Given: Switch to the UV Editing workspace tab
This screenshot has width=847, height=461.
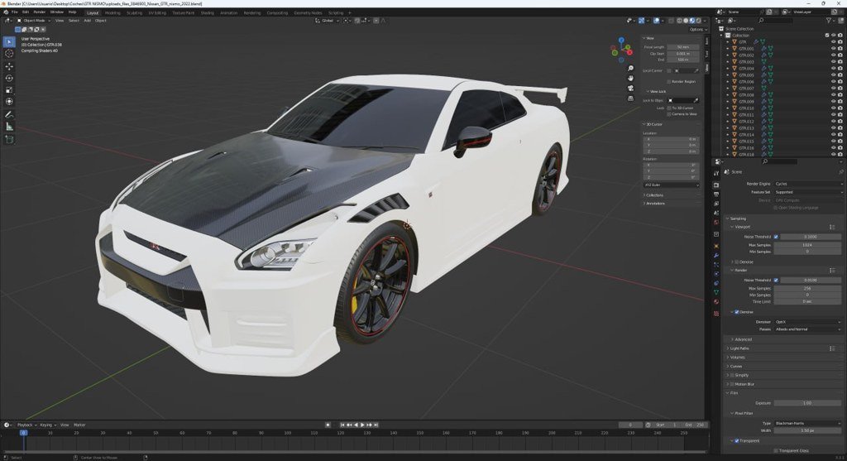Looking at the screenshot, I should pos(157,12).
